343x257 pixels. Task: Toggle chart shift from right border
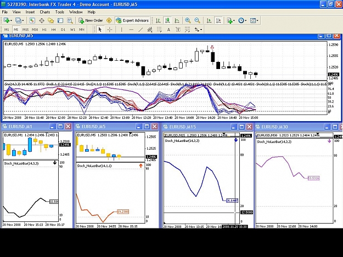(218, 20)
